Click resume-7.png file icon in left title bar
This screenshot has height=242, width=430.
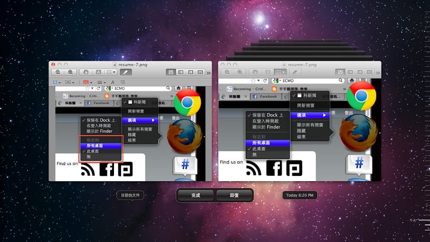pos(115,65)
